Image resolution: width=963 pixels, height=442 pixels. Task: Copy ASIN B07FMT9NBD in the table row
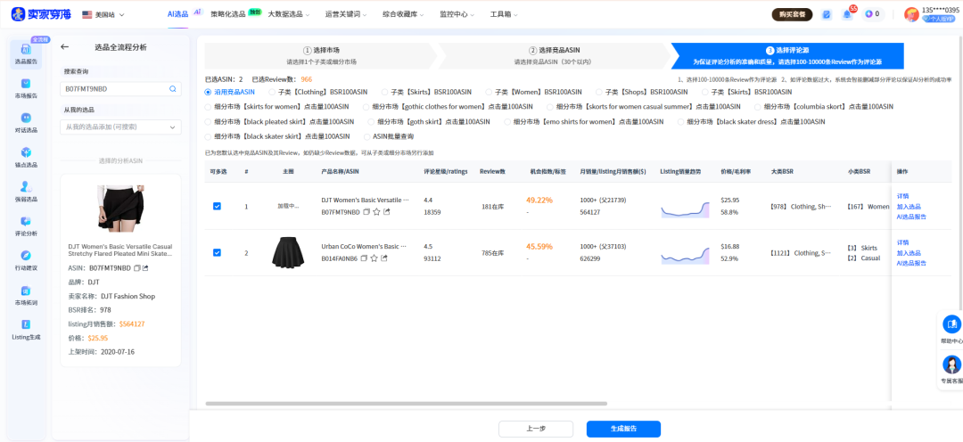366,212
